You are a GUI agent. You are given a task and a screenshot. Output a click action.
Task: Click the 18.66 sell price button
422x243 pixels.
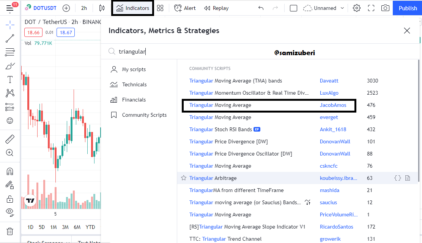coord(33,33)
